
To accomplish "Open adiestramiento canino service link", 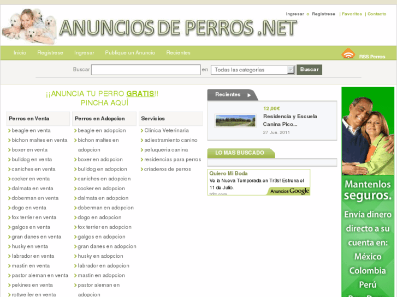I will click(x=171, y=140).
